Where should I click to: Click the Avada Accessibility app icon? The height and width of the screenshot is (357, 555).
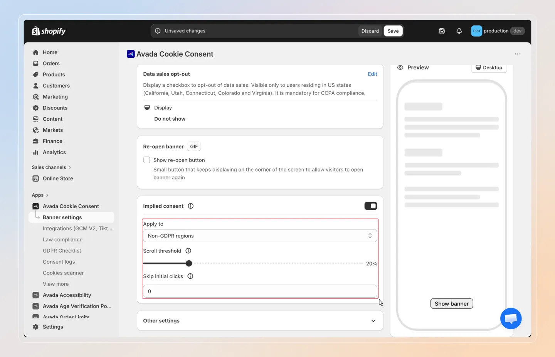pos(36,295)
